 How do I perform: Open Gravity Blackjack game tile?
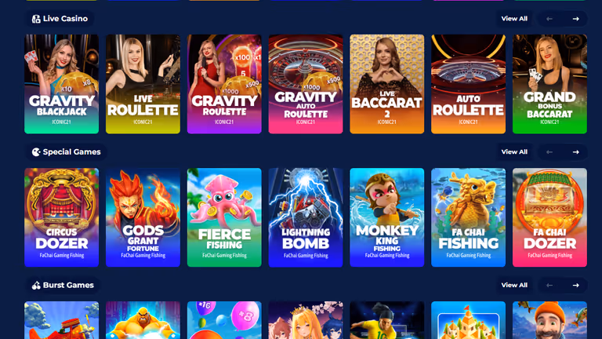pyautogui.click(x=61, y=84)
